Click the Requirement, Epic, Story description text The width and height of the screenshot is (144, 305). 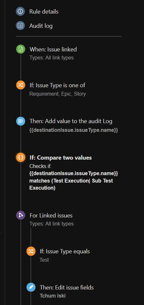pyautogui.click(x=57, y=94)
